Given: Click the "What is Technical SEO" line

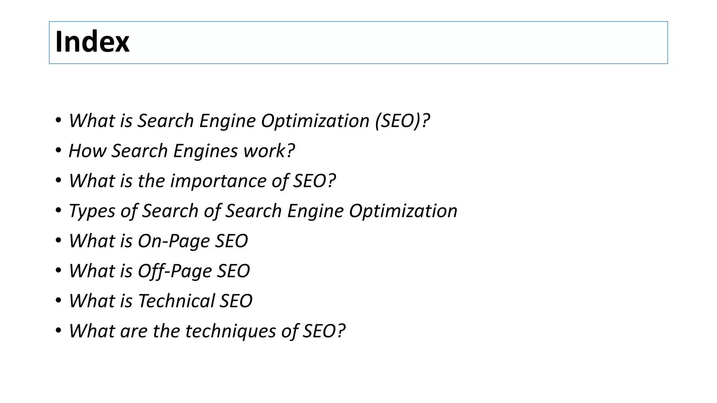Looking at the screenshot, I should tap(160, 301).
